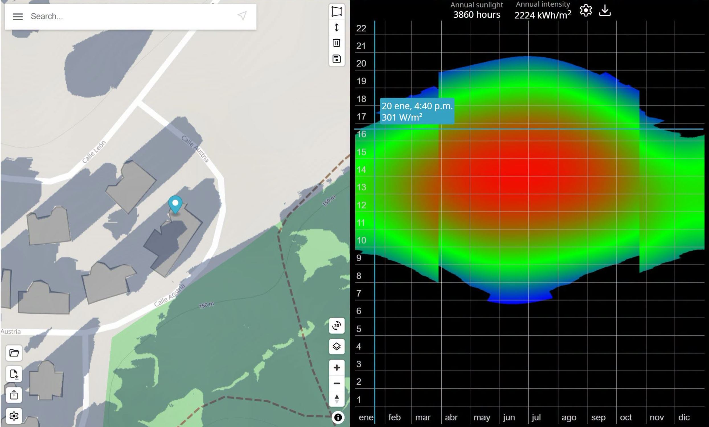Click the 'nov' month label on chart axis
This screenshot has height=427, width=709.
(x=657, y=417)
